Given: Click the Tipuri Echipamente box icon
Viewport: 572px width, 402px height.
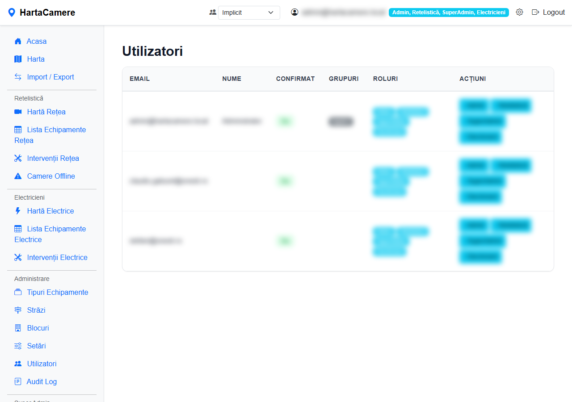Looking at the screenshot, I should [x=18, y=292].
